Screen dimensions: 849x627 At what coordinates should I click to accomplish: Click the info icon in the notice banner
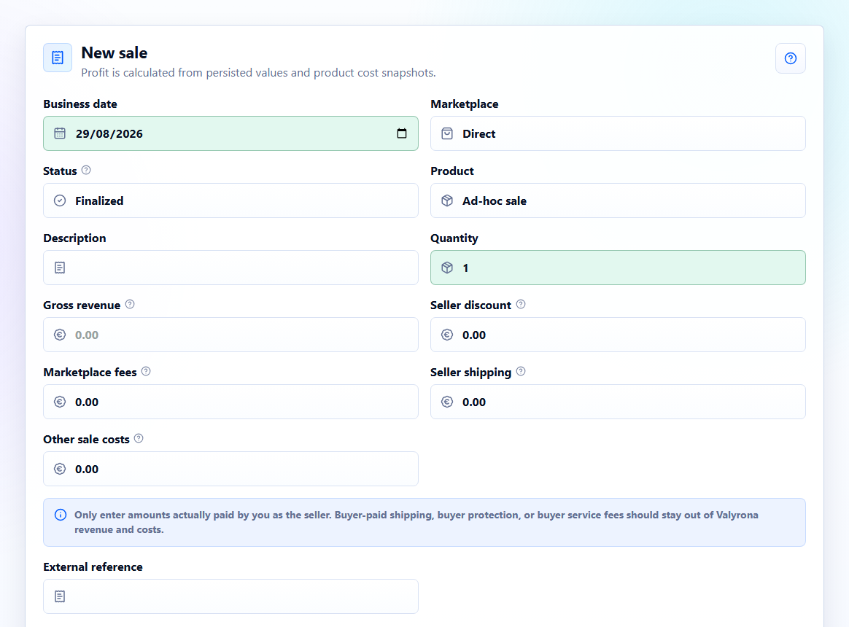(61, 515)
